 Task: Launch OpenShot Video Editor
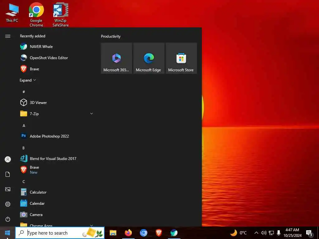pos(56,58)
